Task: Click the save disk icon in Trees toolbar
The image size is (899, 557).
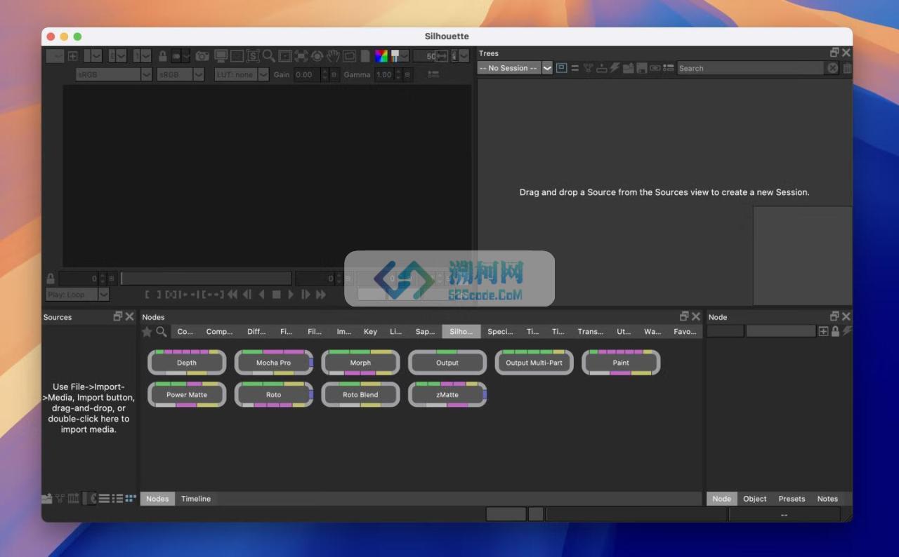Action: point(641,68)
